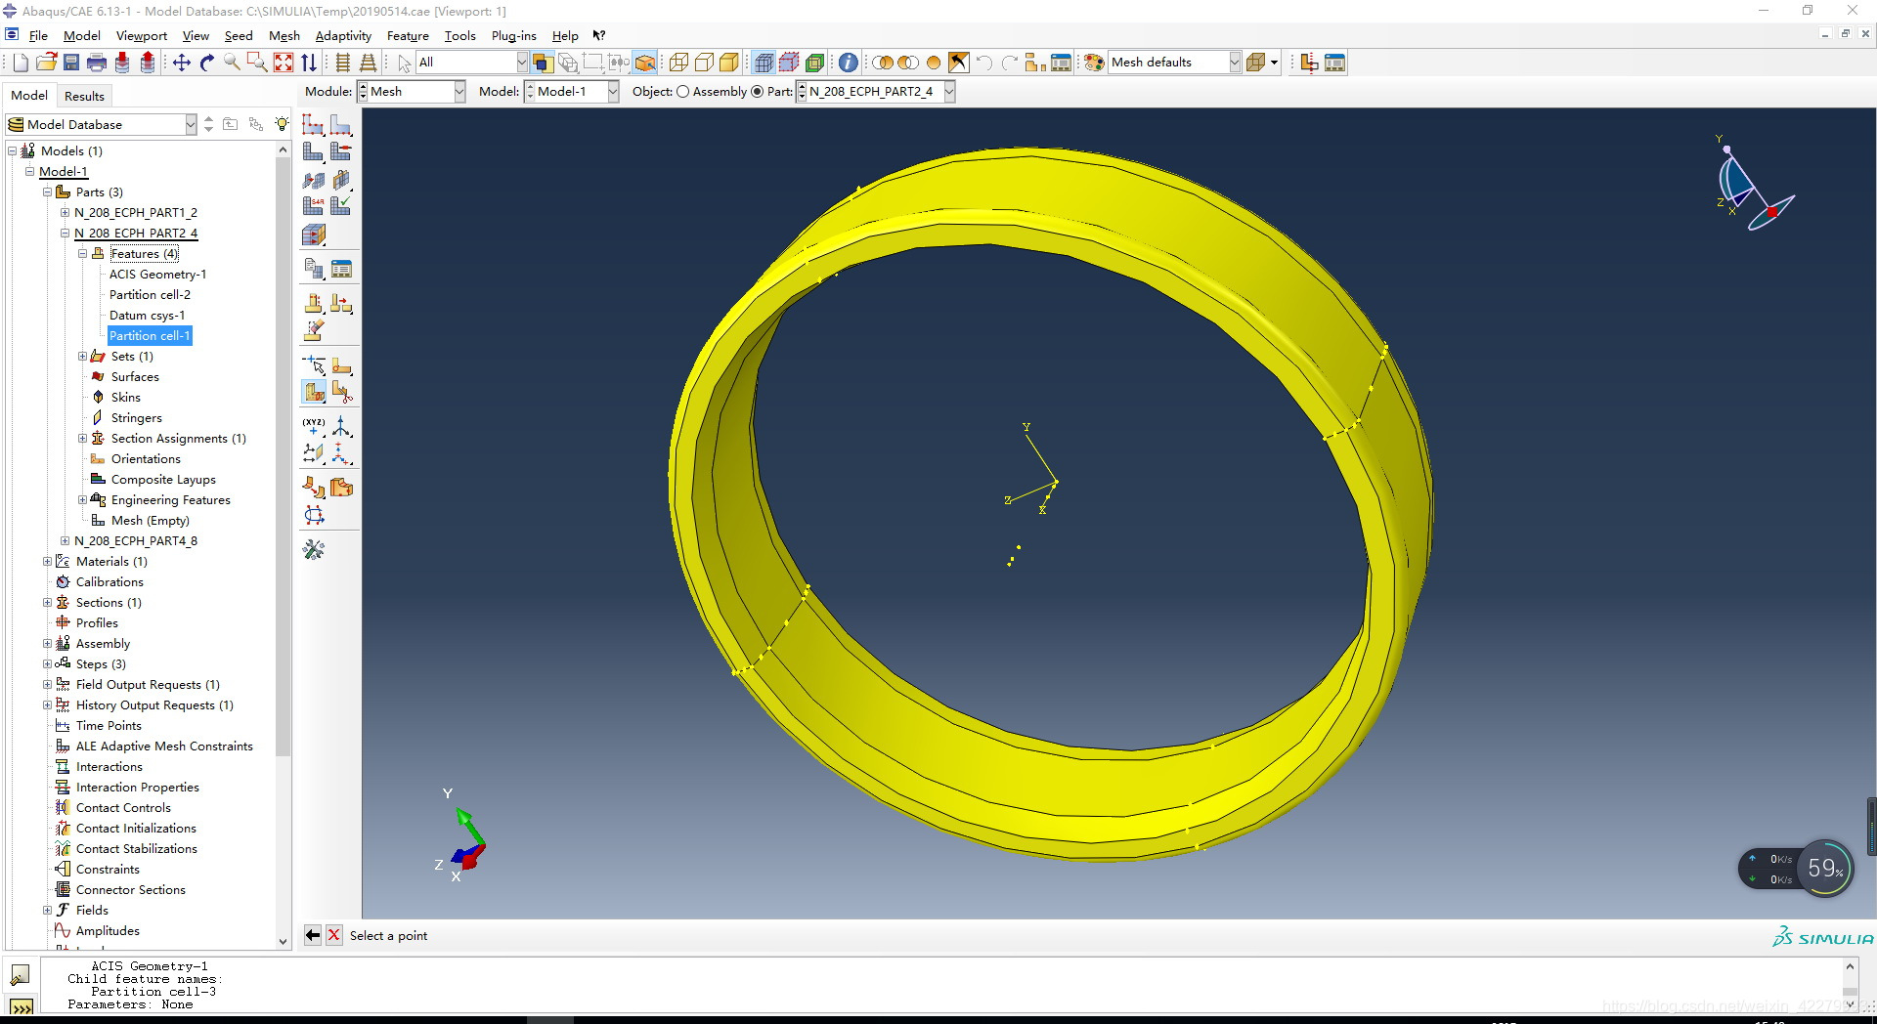This screenshot has width=1877, height=1024.
Task: Click the Create Datum Point XYZ icon
Action: click(313, 427)
